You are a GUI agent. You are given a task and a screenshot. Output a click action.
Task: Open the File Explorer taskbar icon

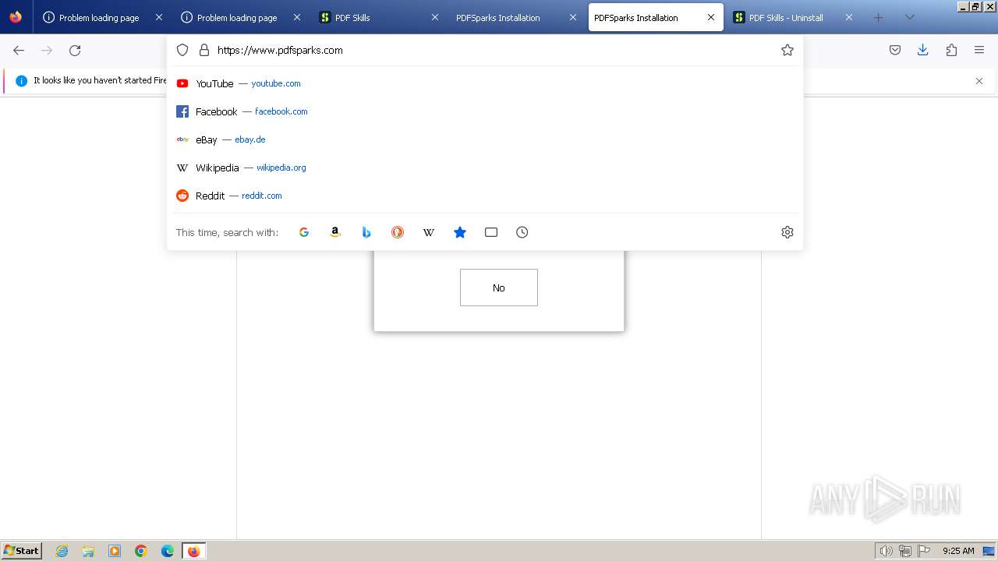tap(88, 551)
